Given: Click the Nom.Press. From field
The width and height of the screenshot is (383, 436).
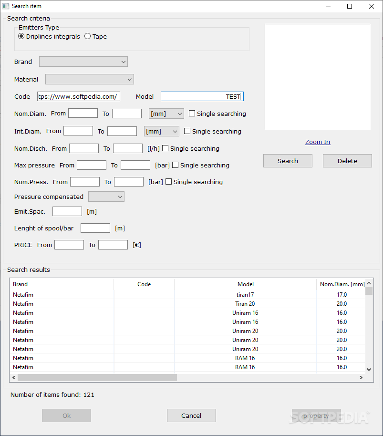Looking at the screenshot, I should pyautogui.click(x=85, y=182).
